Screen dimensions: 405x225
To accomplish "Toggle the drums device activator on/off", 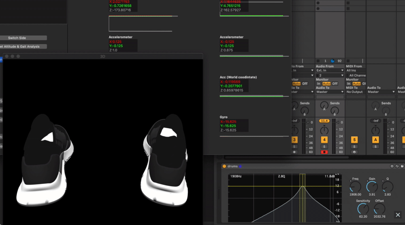I will point(224,166).
